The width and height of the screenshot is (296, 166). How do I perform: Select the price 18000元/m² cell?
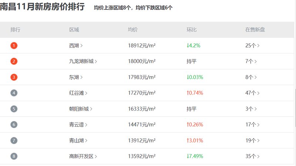click(x=142, y=61)
